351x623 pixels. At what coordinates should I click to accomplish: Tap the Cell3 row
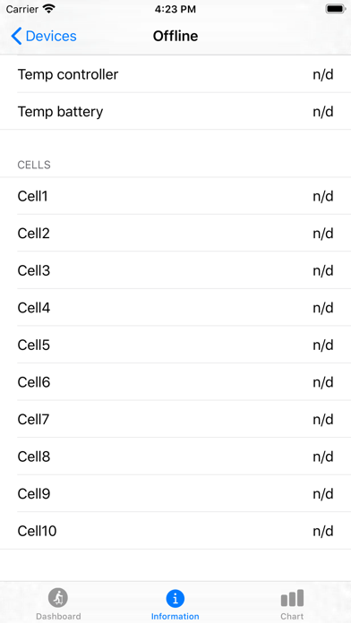pyautogui.click(x=175, y=270)
